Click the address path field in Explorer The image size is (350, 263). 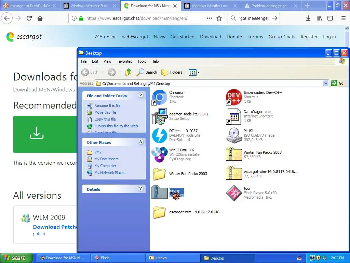209,84
